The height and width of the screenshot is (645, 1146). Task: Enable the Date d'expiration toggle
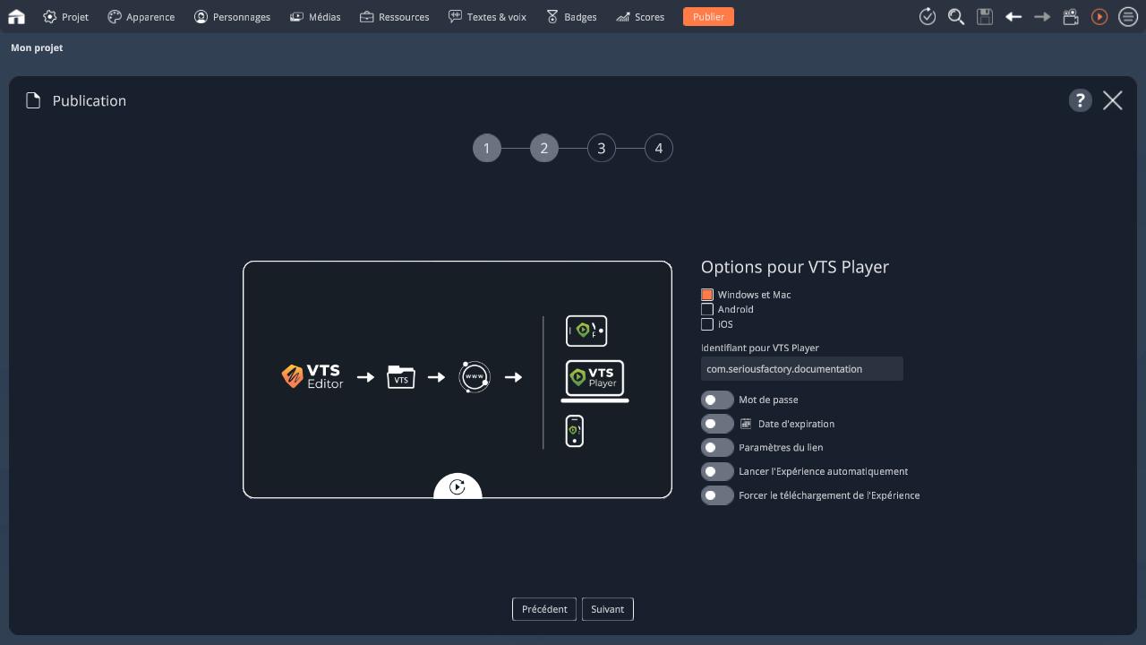[717, 424]
